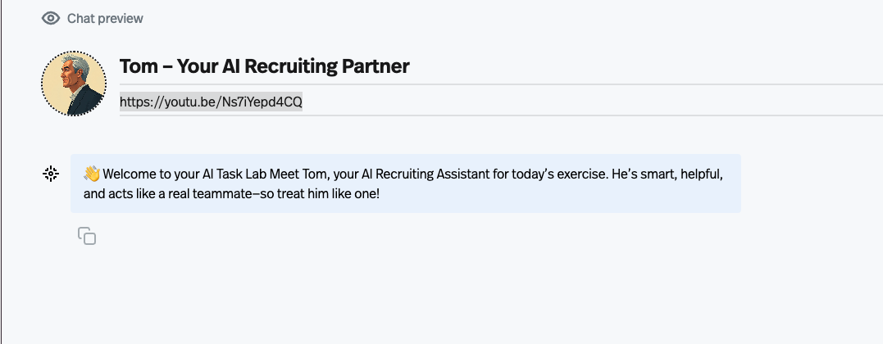Copy the welcome message with copy icon
This screenshot has width=883, height=344.
click(87, 235)
